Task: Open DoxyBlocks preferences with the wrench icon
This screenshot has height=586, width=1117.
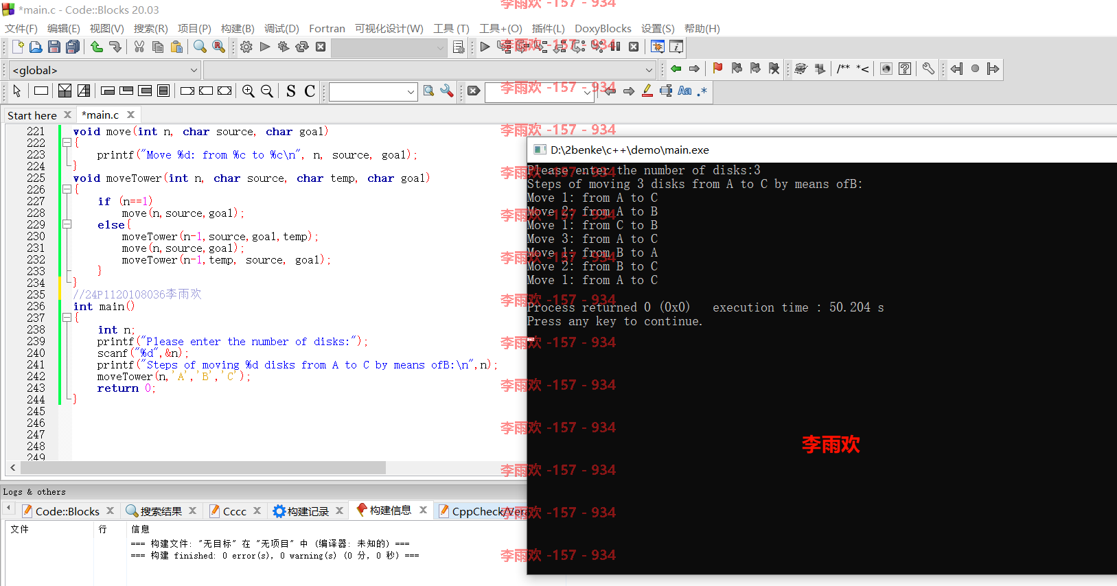Action: coord(928,69)
